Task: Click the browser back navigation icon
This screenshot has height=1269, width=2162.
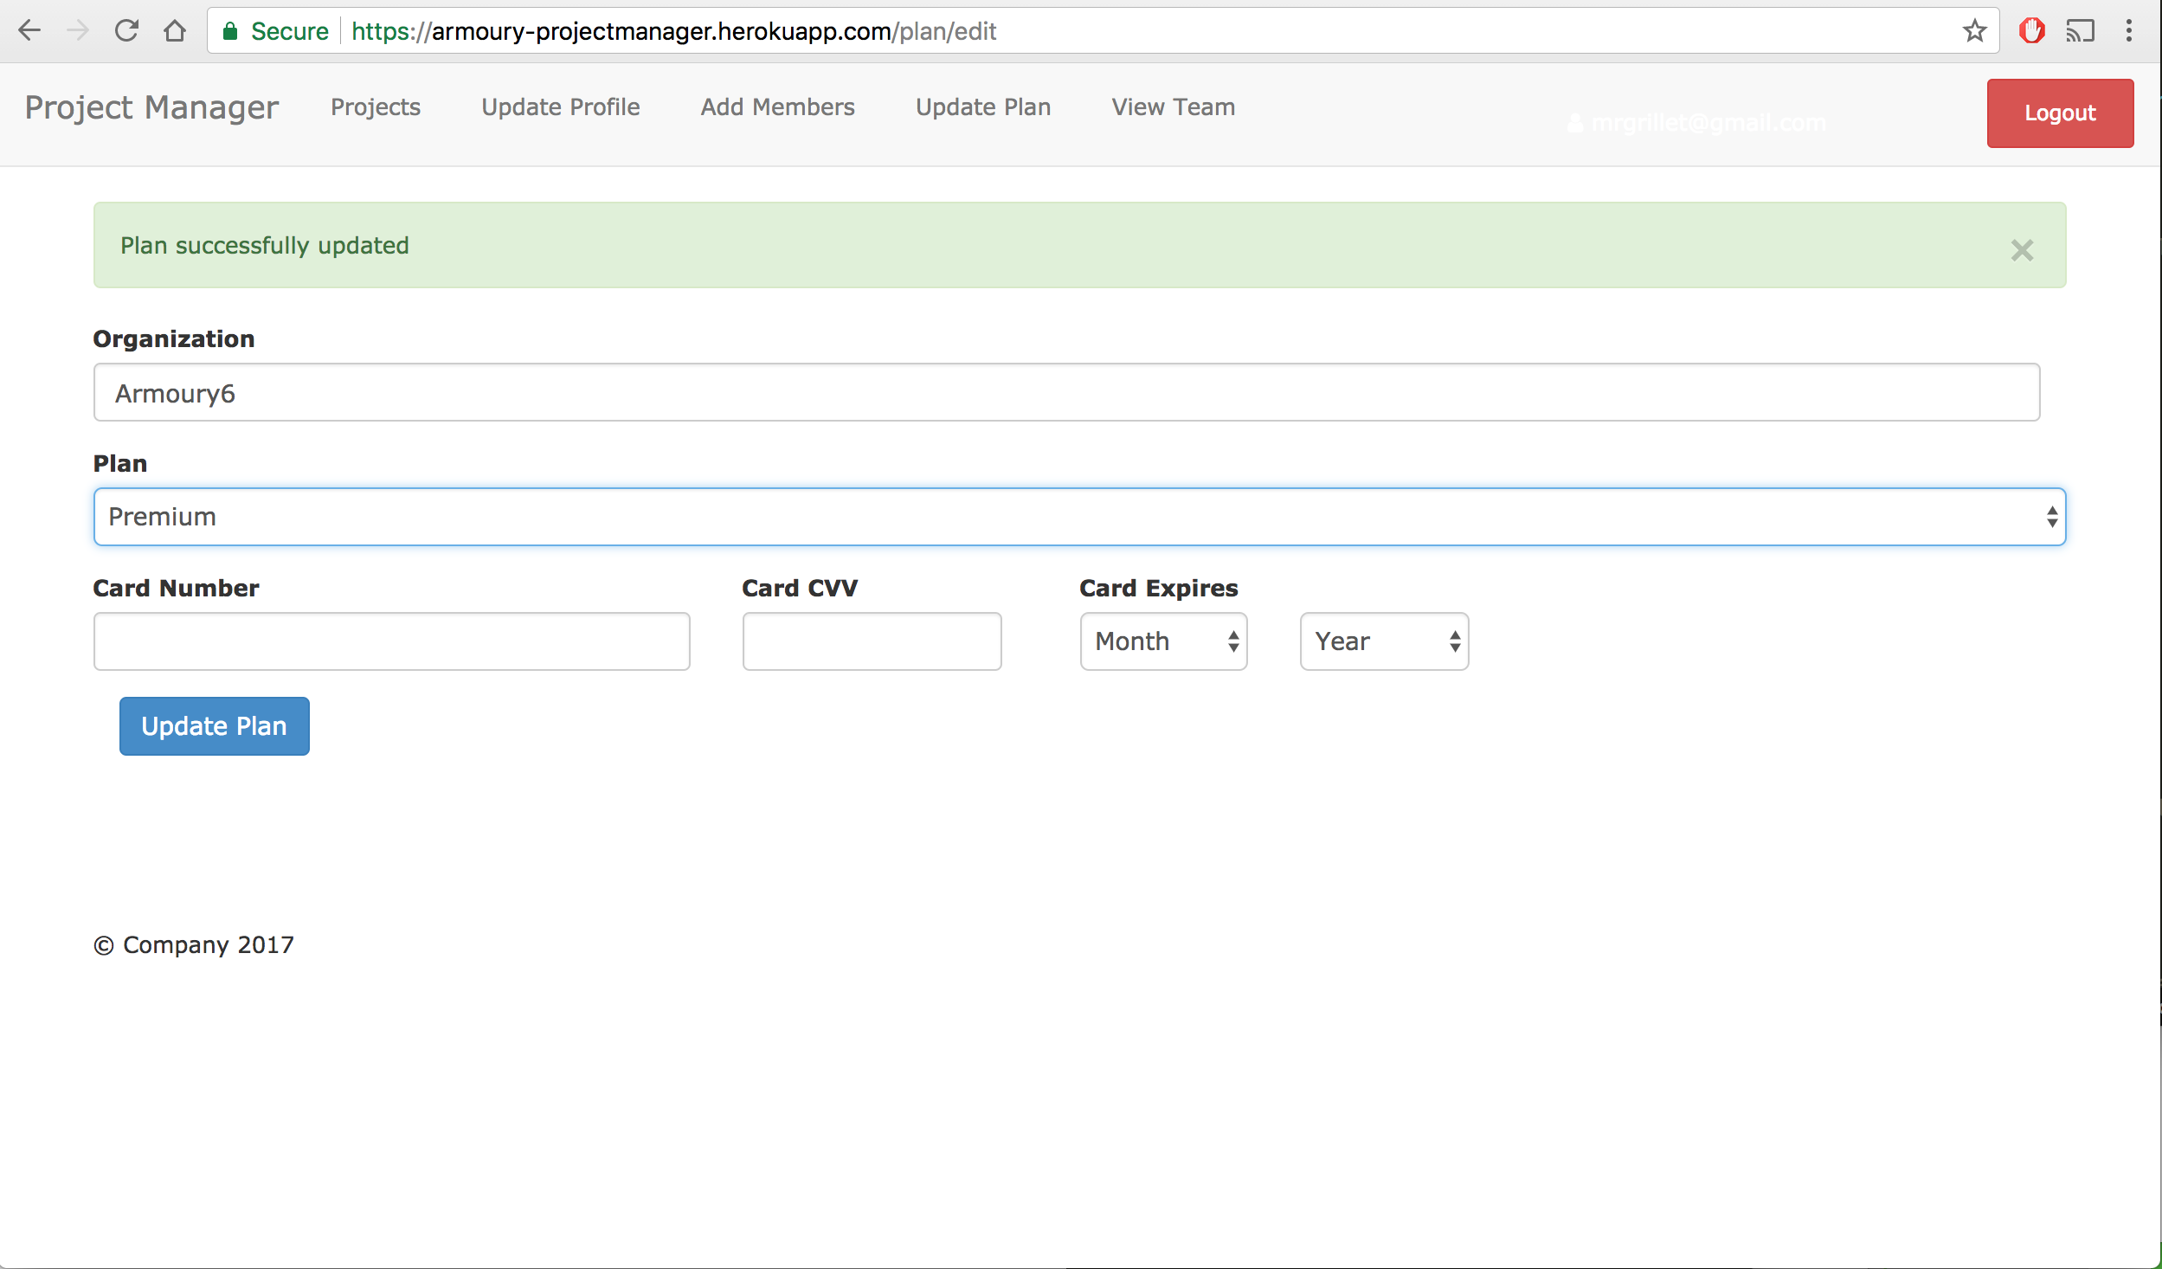Action: 30,30
